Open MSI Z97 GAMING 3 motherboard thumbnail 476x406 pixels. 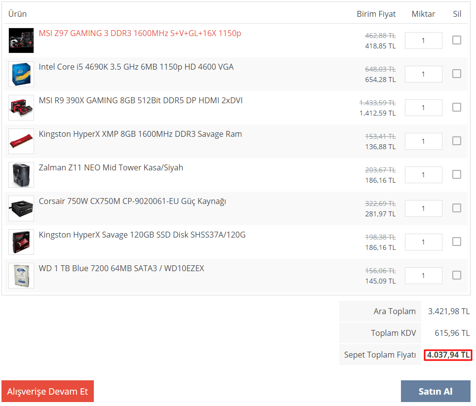tap(21, 41)
